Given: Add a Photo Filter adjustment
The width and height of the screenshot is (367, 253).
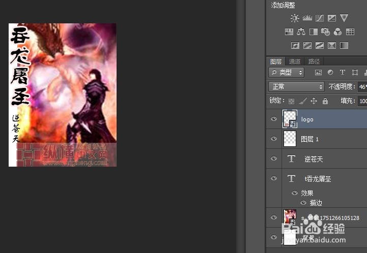Looking at the screenshot, I should tap(326, 32).
